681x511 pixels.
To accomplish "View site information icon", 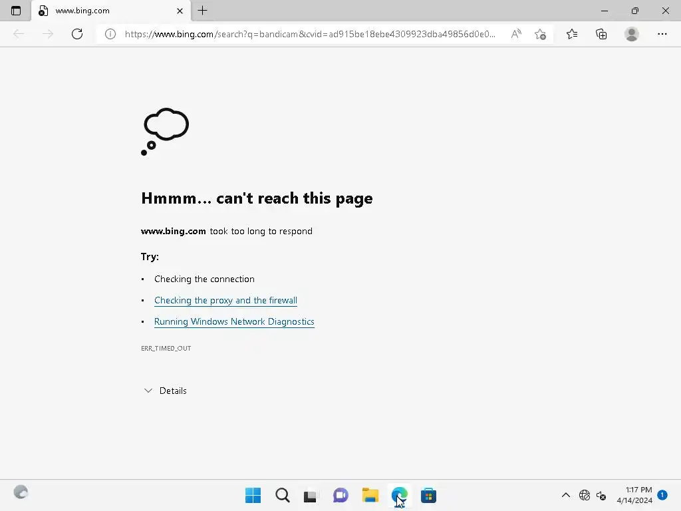I will [x=110, y=34].
